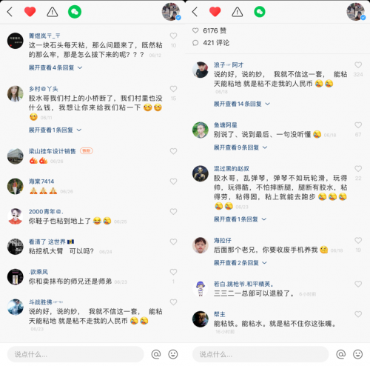370x366 pixels.
Task: Tap the back arrow on the right screen
Action: click(x=195, y=12)
